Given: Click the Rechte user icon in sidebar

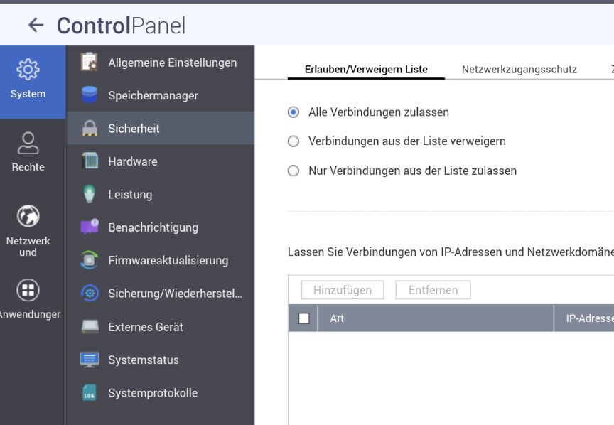Looking at the screenshot, I should tap(28, 142).
